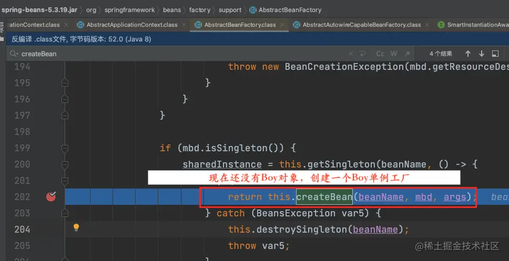The width and height of the screenshot is (509, 261).
Task: Click the highlighted createBean method call
Action: (324, 197)
